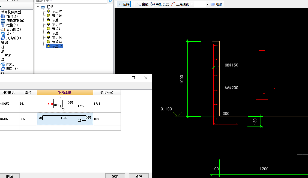Open 现浇板(B) component type
Screen dimensions: 308x178
tap(11, 38)
